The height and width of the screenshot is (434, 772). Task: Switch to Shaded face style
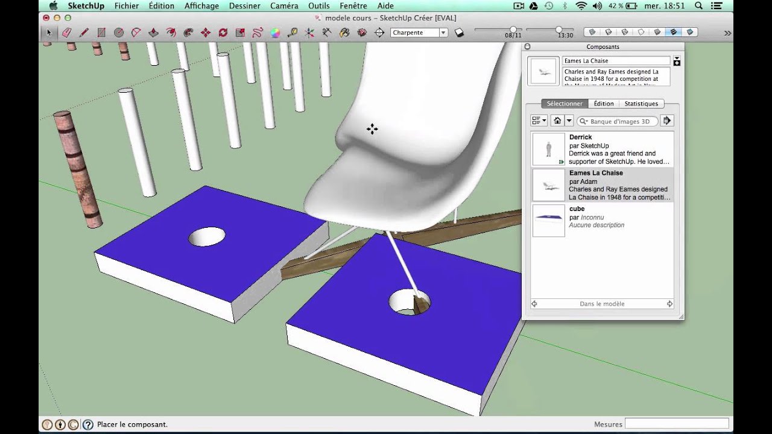[x=657, y=32]
